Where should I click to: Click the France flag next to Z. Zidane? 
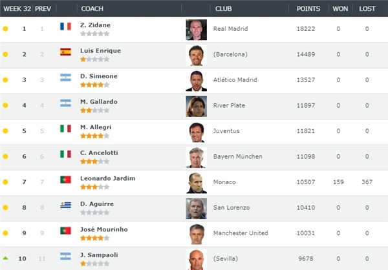point(65,26)
